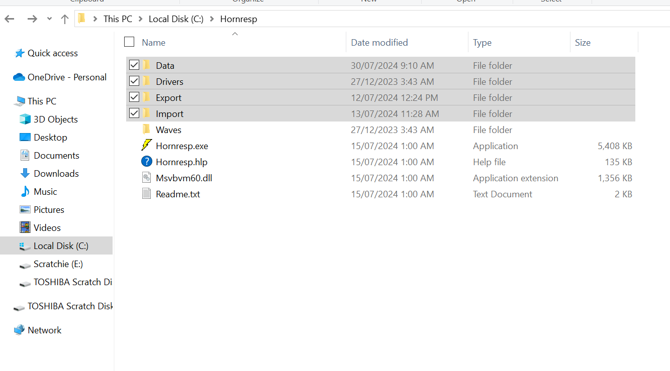670x371 pixels.
Task: Open Downloads in sidebar
Action: (56, 174)
